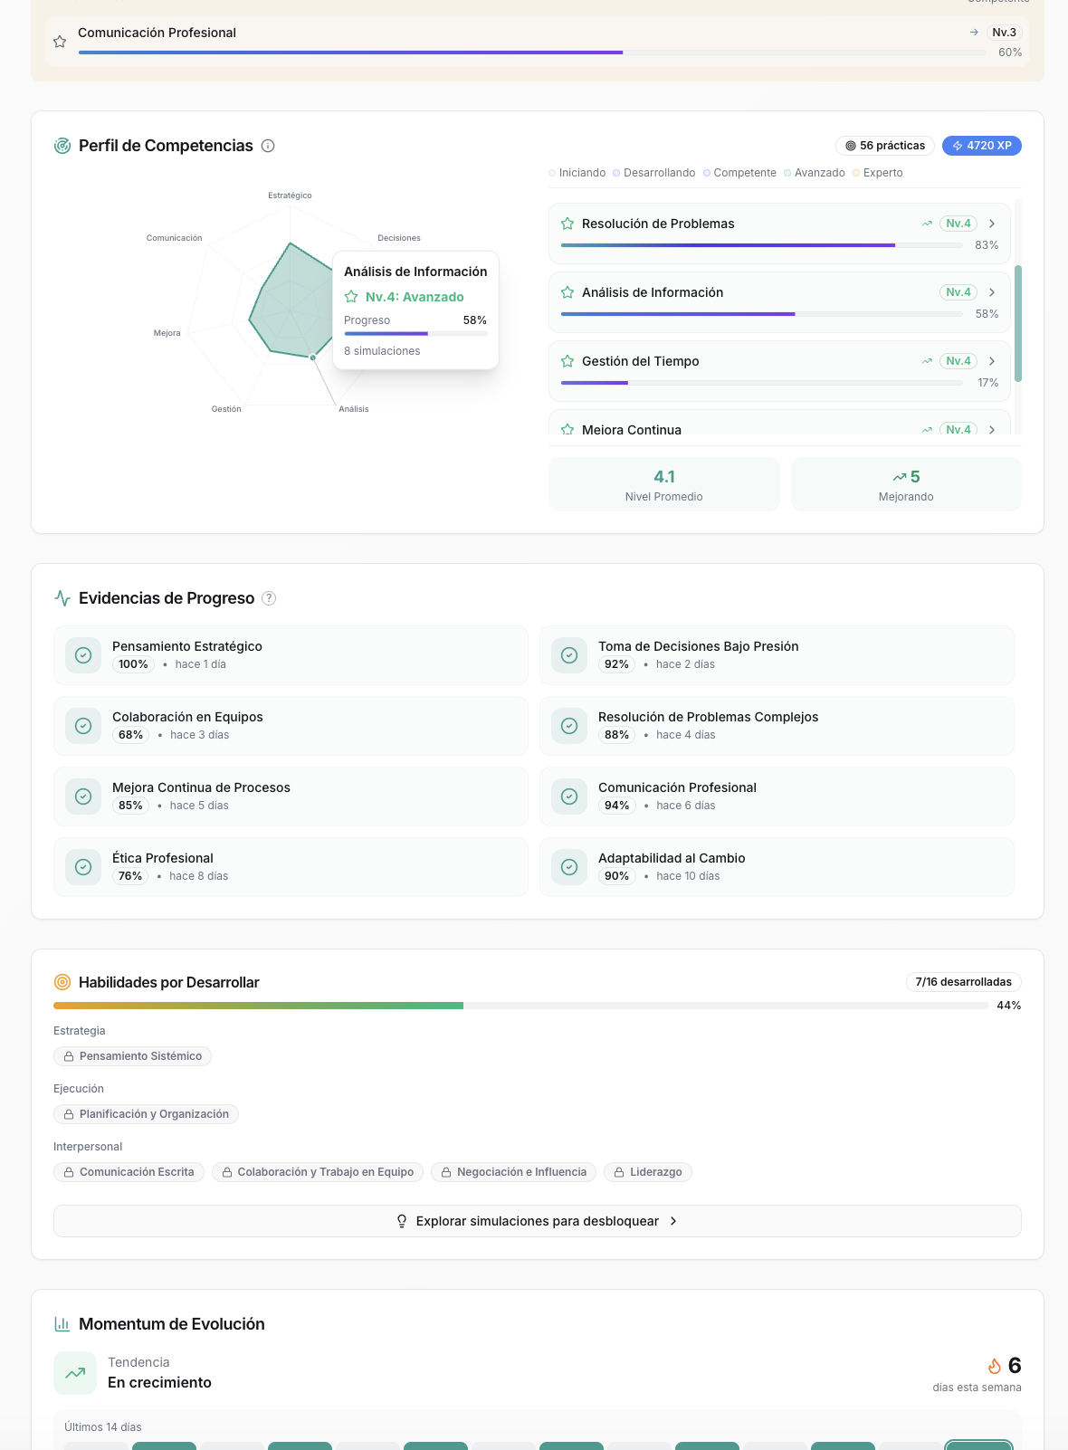Expand Gestión del Tiempo with its chevron

tap(992, 361)
